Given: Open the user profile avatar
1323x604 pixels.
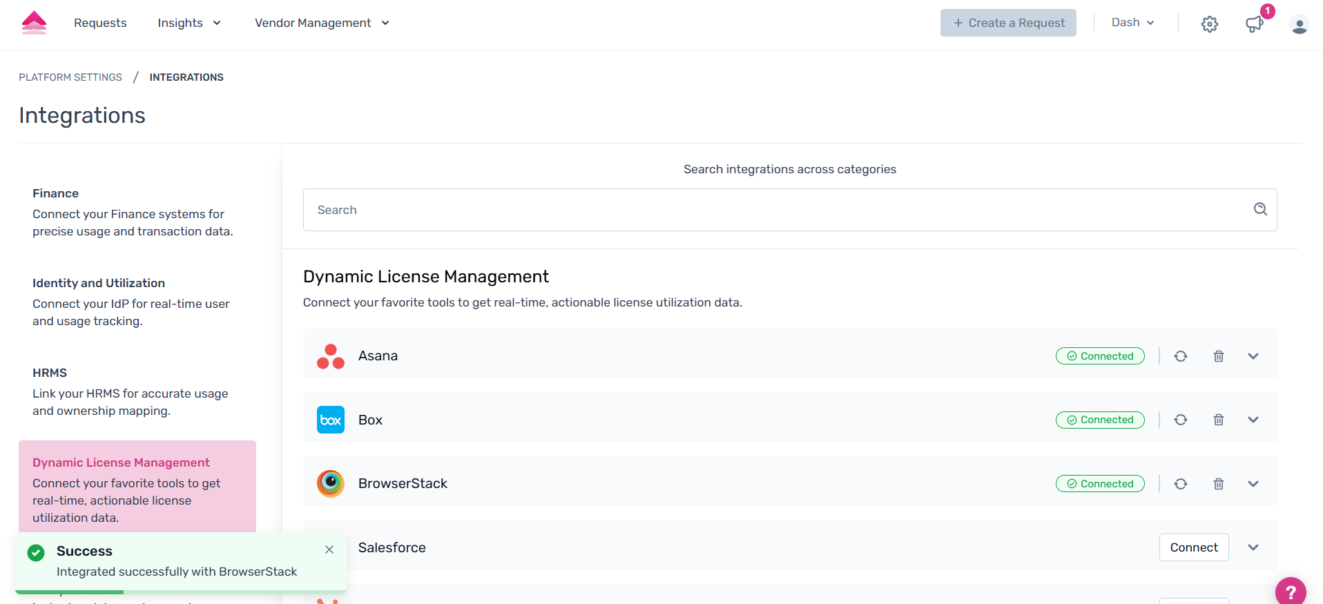Looking at the screenshot, I should point(1300,24).
